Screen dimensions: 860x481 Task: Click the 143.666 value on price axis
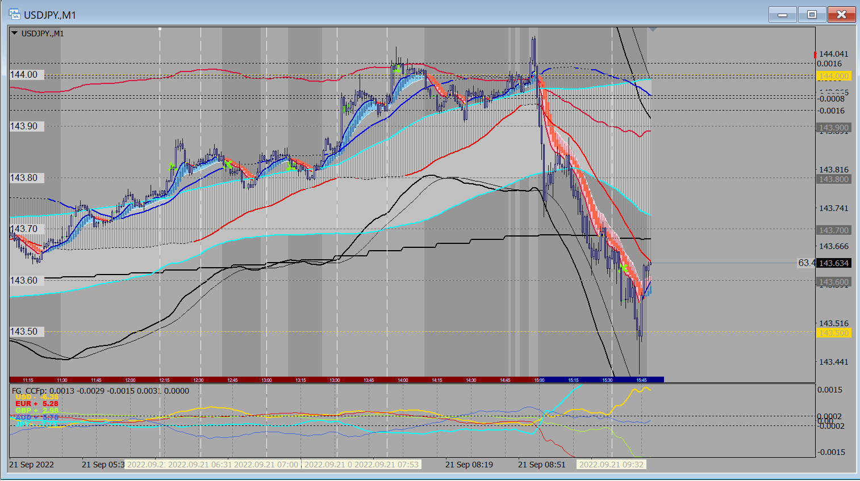(x=833, y=246)
